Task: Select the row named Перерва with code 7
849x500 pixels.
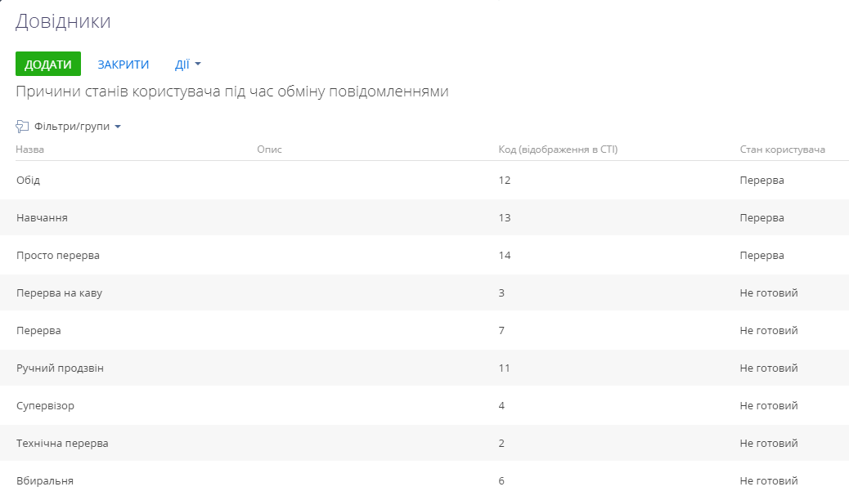Action: click(38, 331)
